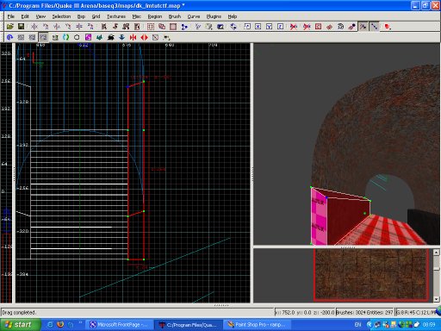441x331 pixels.
Task: Click the dashed-box toolbar icon after the red diamond
Action: point(340,27)
